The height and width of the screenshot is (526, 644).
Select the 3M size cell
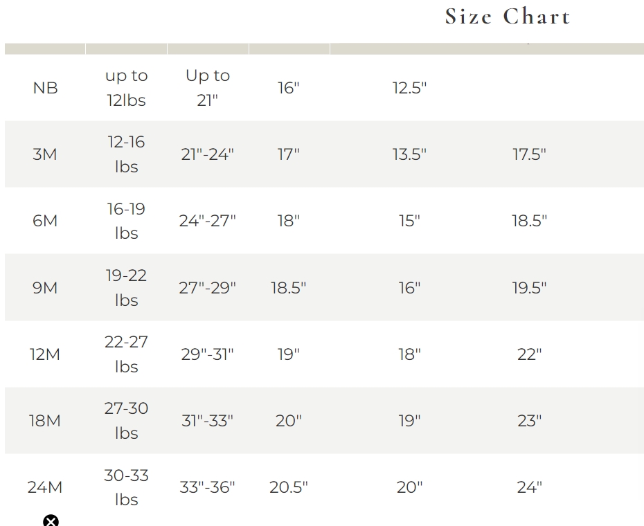[45, 154]
